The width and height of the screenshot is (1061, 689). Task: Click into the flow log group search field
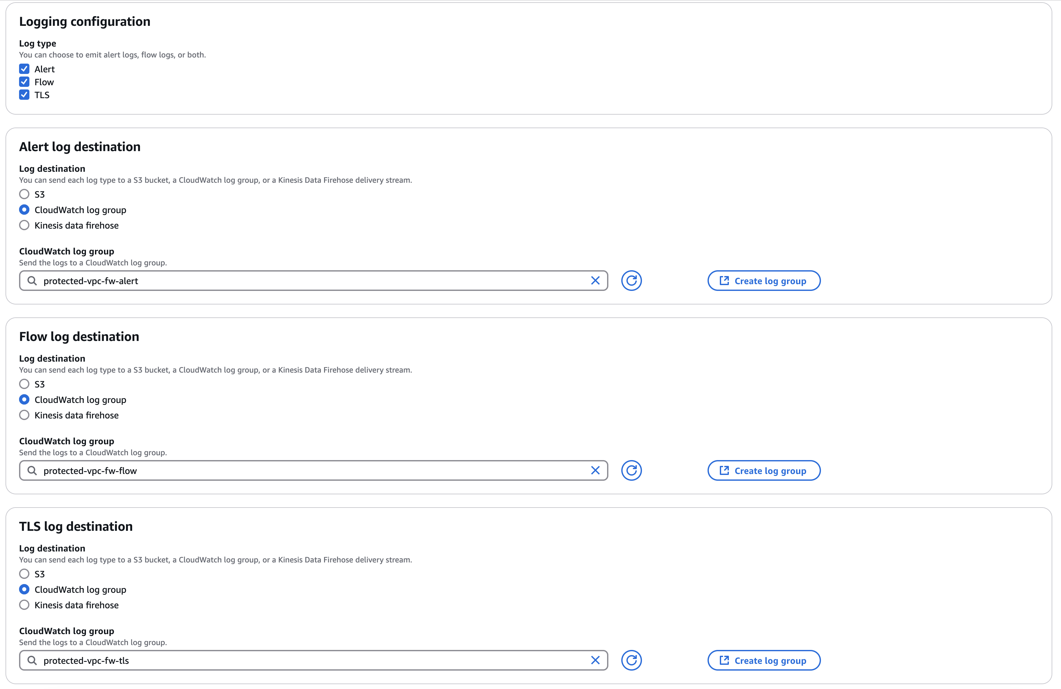coord(312,470)
